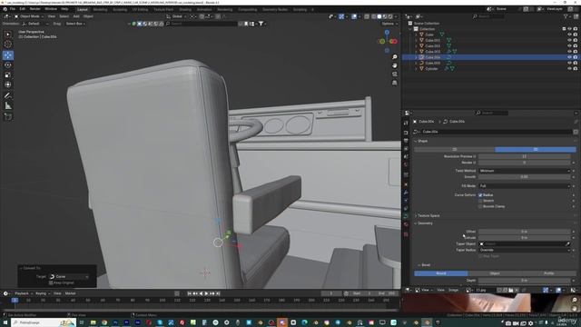Open the Render properties tab
This screenshot has height=327, width=581.
click(406, 133)
